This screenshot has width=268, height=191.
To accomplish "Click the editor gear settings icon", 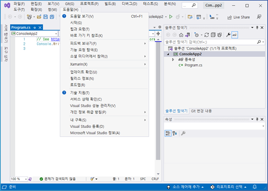I will click(160, 27).
